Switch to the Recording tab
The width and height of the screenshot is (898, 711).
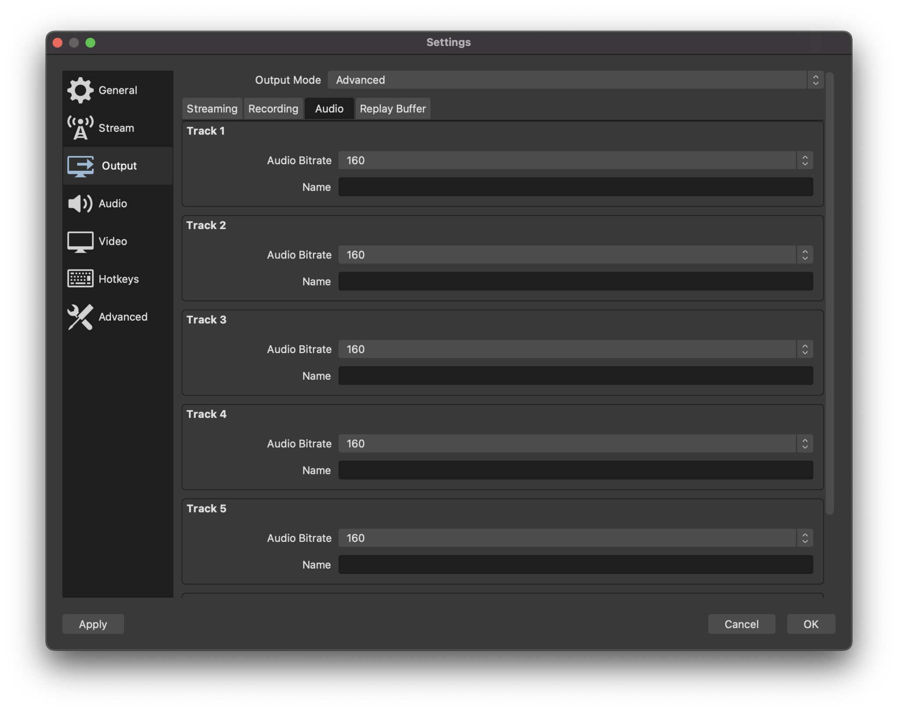[273, 108]
